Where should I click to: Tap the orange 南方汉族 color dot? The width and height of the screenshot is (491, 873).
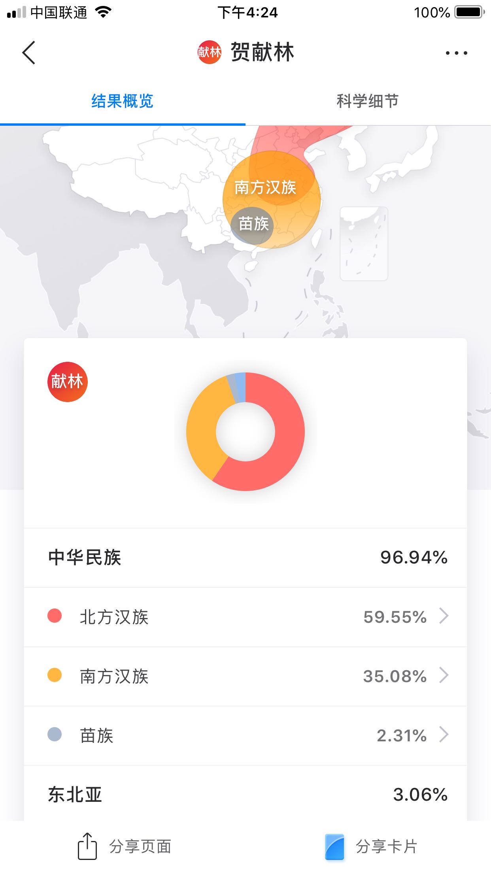point(55,675)
